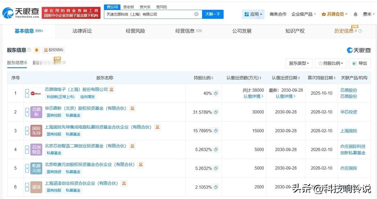Select the 查关系 search tab
Viewport: 377px width, 199px height.
145,7
